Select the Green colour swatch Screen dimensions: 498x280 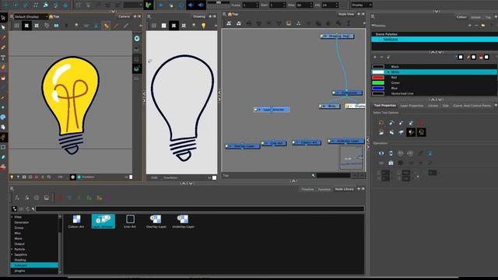click(x=378, y=83)
